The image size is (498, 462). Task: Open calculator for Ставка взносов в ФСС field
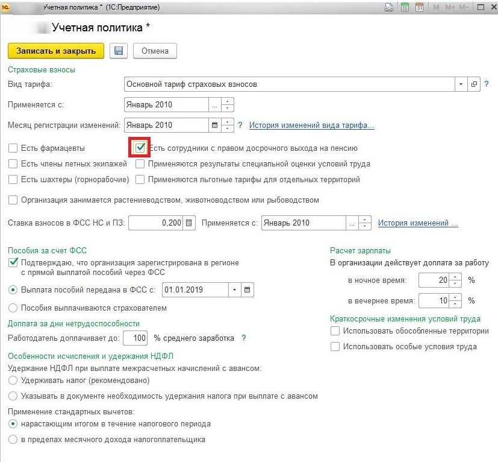tap(188, 223)
